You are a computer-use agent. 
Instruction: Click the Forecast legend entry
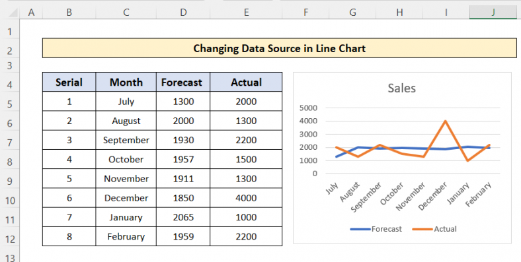(376, 229)
